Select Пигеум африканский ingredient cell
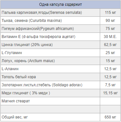This screenshot has height=122, width=121. [x=50, y=29]
